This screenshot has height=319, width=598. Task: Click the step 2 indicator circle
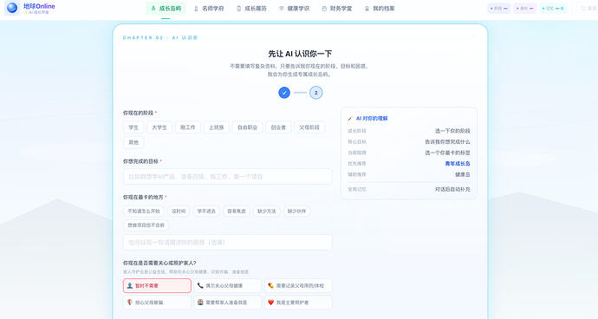pos(315,93)
